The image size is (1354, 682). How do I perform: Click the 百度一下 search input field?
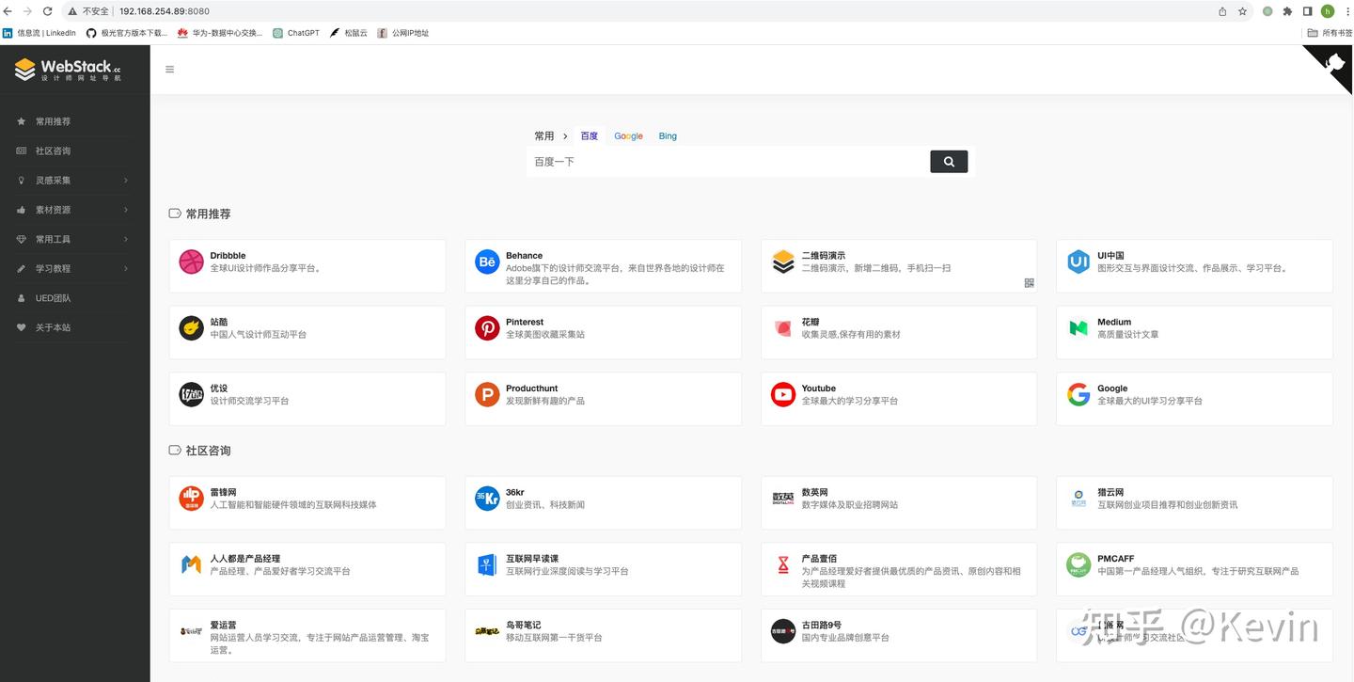[x=728, y=162]
